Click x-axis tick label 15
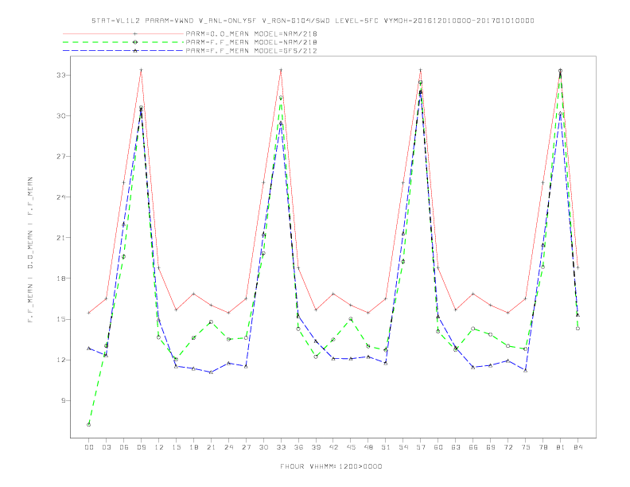630x487 pixels. tap(176, 447)
